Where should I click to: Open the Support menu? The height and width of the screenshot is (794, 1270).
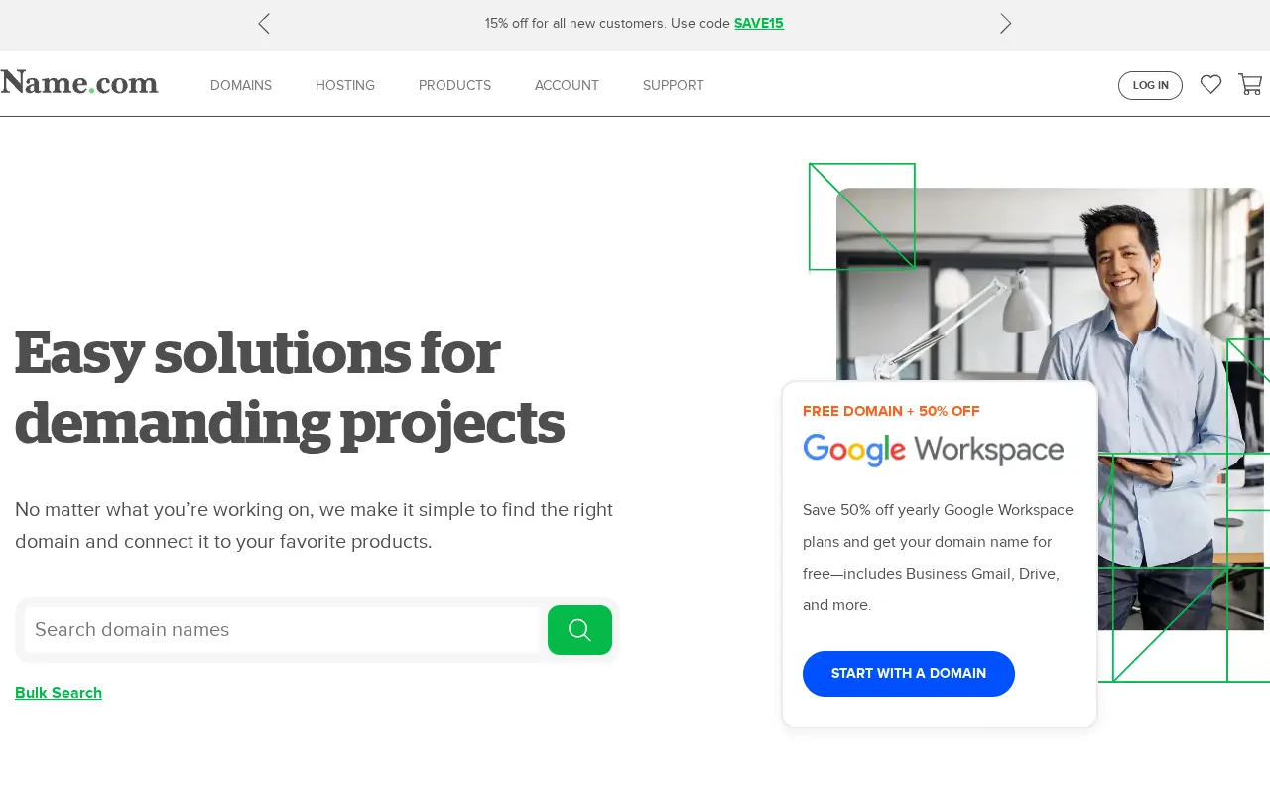point(674,86)
